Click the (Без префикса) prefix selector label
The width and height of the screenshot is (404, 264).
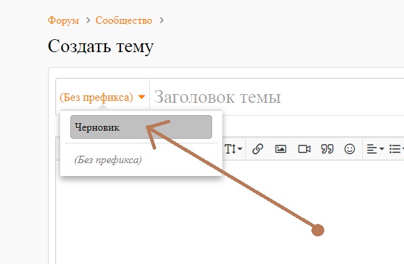97,97
